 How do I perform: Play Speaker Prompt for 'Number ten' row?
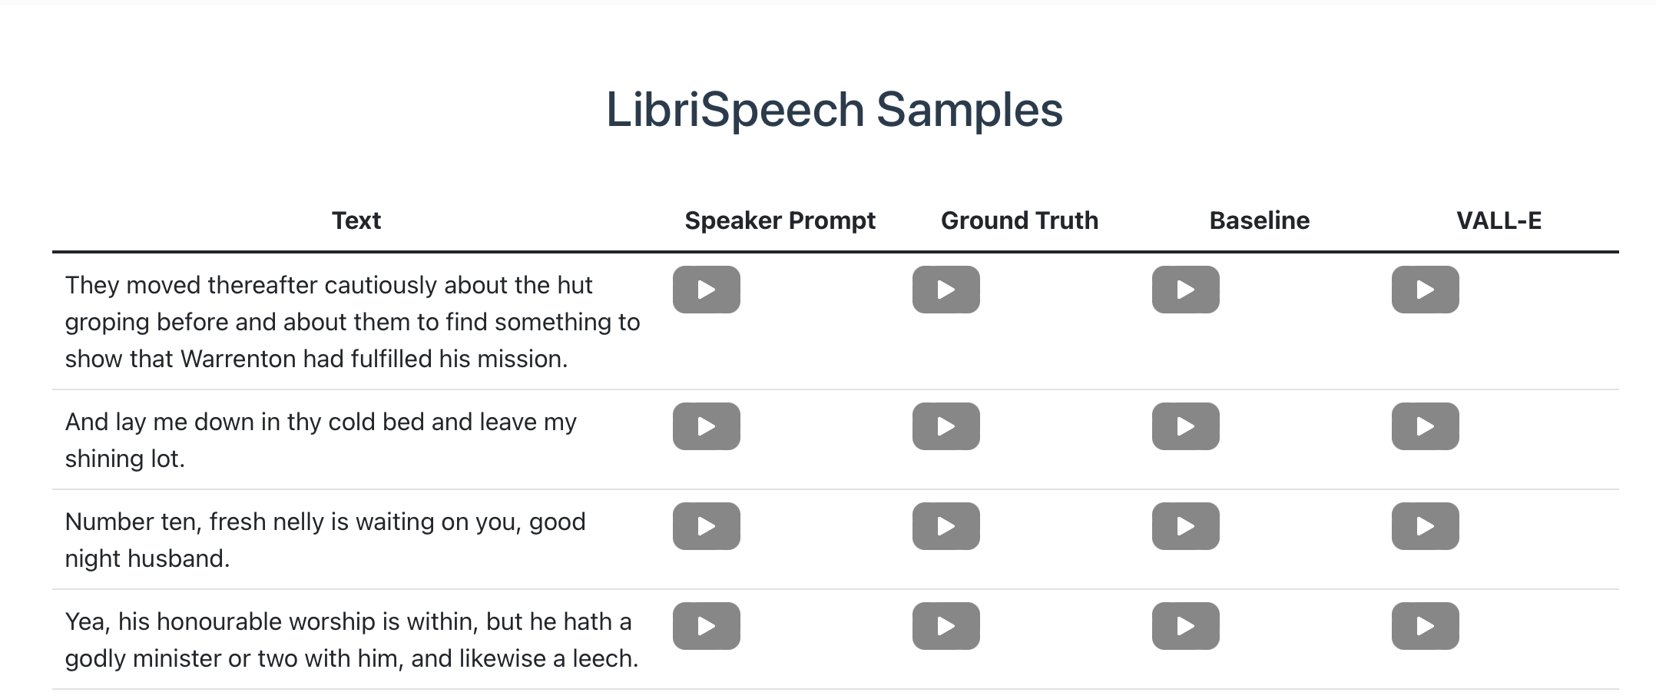pyautogui.click(x=707, y=526)
